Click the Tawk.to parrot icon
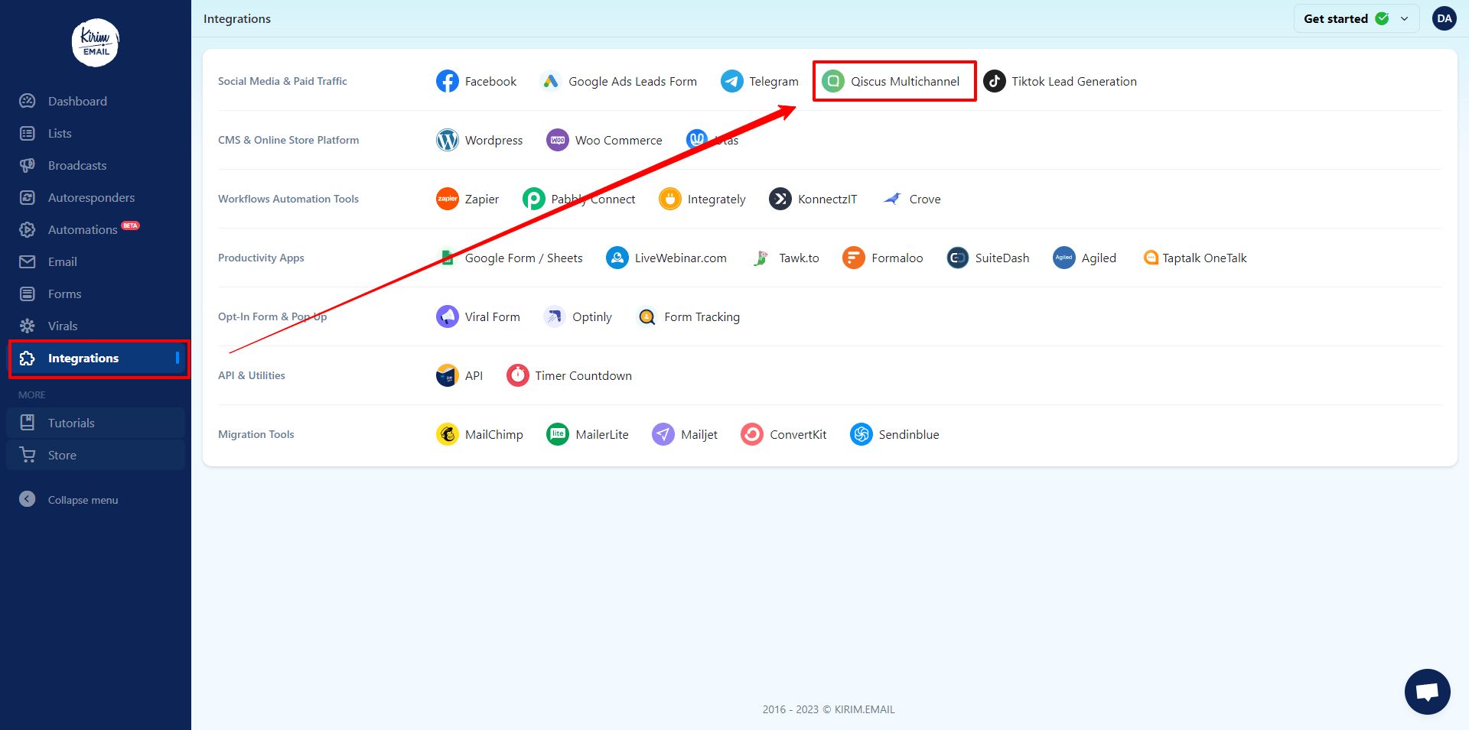This screenshot has height=730, width=1469. point(761,258)
